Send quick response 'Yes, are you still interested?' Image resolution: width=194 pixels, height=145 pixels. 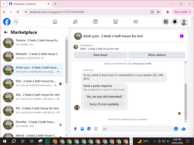tap(104, 97)
